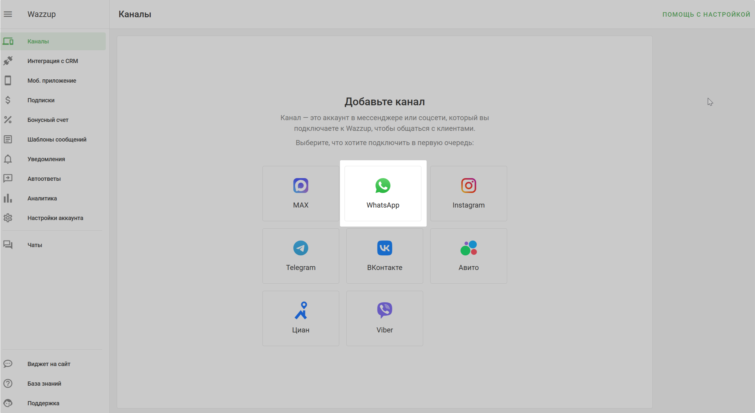Image resolution: width=755 pixels, height=413 pixels.
Task: Open Настройки аккаунта section
Action: tap(53, 218)
